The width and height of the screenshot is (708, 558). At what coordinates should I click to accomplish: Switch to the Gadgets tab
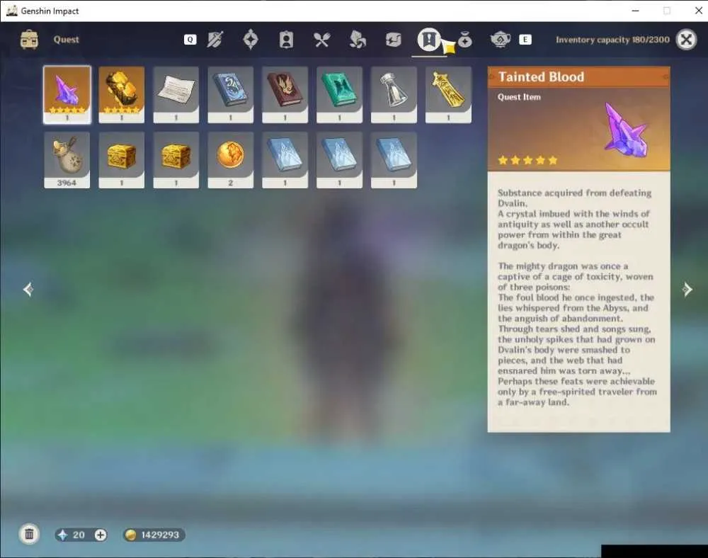coord(393,40)
